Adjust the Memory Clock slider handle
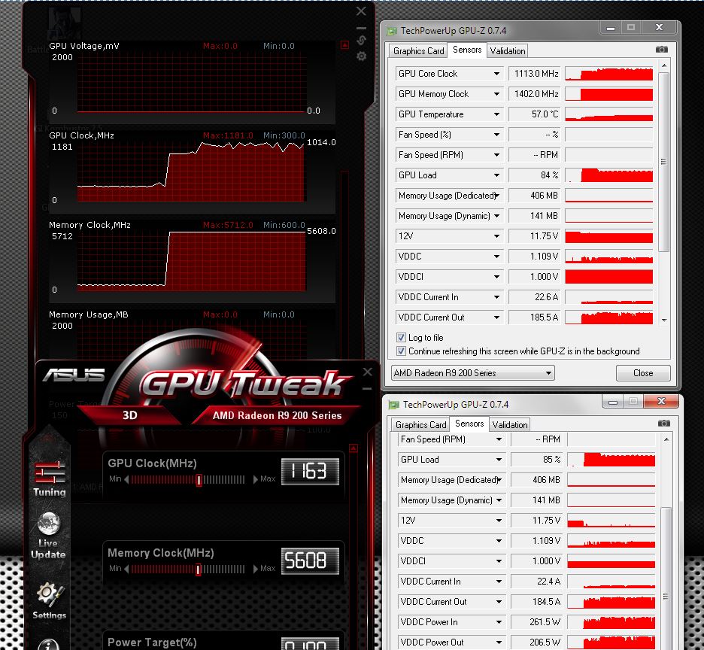Viewport: 704px width, 650px height. (198, 570)
